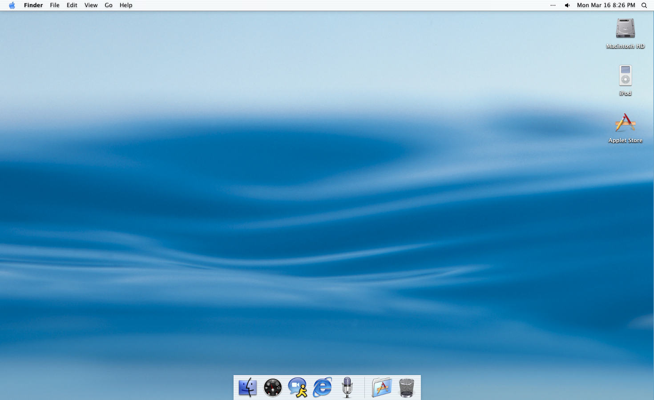This screenshot has height=400, width=654.
Task: Select the iPod desktop icon
Action: coord(625,76)
